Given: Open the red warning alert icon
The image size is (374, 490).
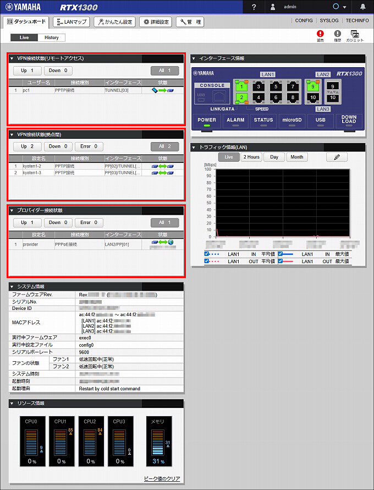Looking at the screenshot, I should [321, 34].
